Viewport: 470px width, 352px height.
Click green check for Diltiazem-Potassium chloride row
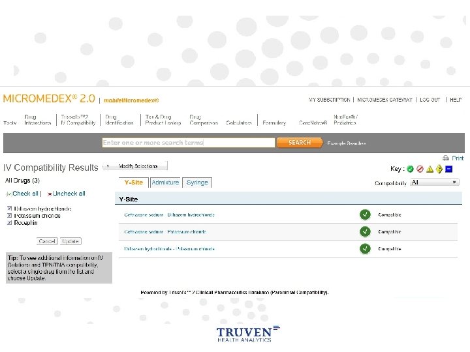[365, 249]
